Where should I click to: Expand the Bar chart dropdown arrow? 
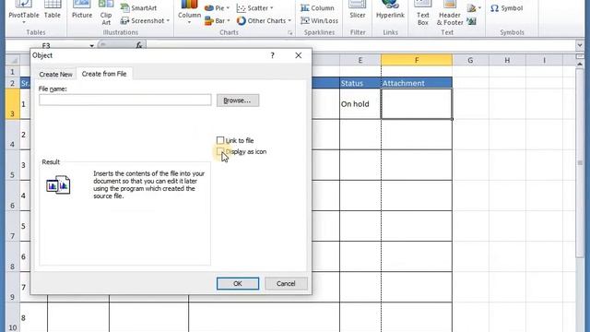pyautogui.click(x=229, y=20)
